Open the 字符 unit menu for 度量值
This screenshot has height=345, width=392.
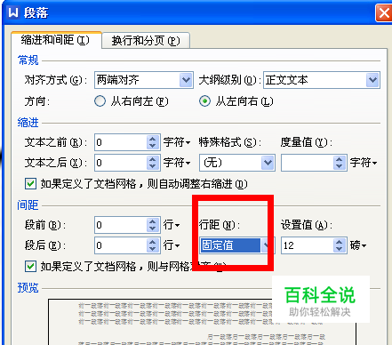pos(364,163)
